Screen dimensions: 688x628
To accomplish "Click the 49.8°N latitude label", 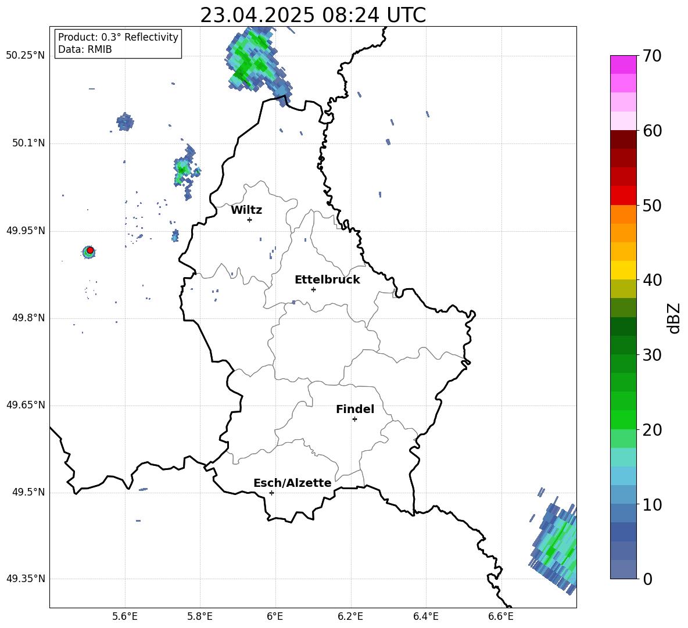I will click(x=28, y=318).
